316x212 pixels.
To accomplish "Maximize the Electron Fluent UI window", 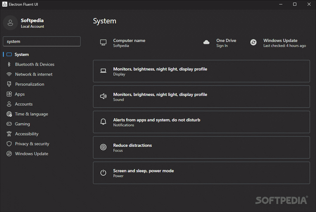I will coord(294,4).
